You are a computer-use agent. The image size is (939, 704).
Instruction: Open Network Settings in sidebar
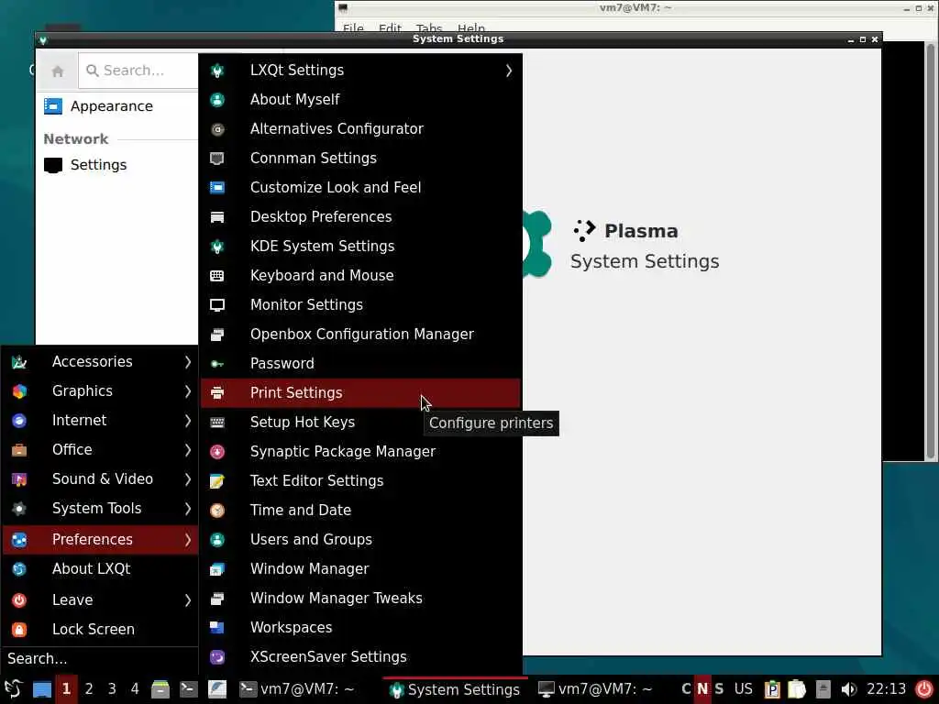(118, 165)
